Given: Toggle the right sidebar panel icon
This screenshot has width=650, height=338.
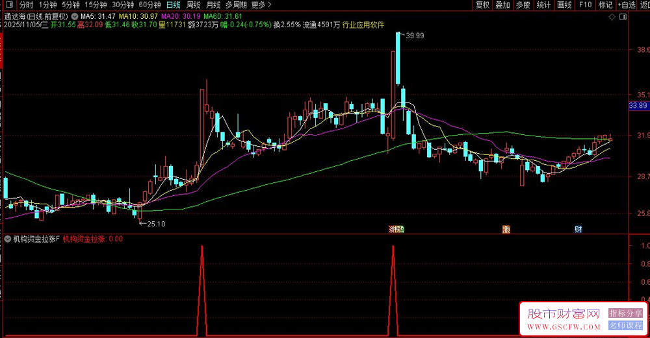Looking at the screenshot, I should 623,17.
